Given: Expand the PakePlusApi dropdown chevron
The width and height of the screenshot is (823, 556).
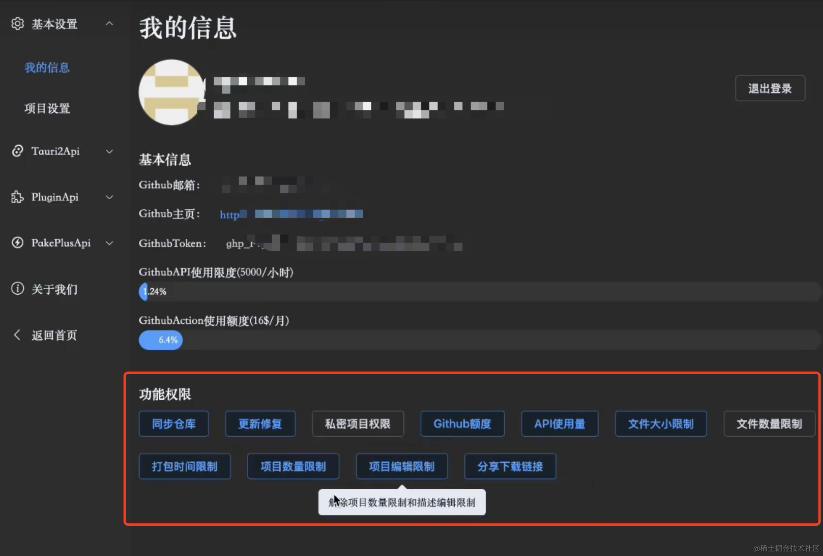Looking at the screenshot, I should pos(109,243).
